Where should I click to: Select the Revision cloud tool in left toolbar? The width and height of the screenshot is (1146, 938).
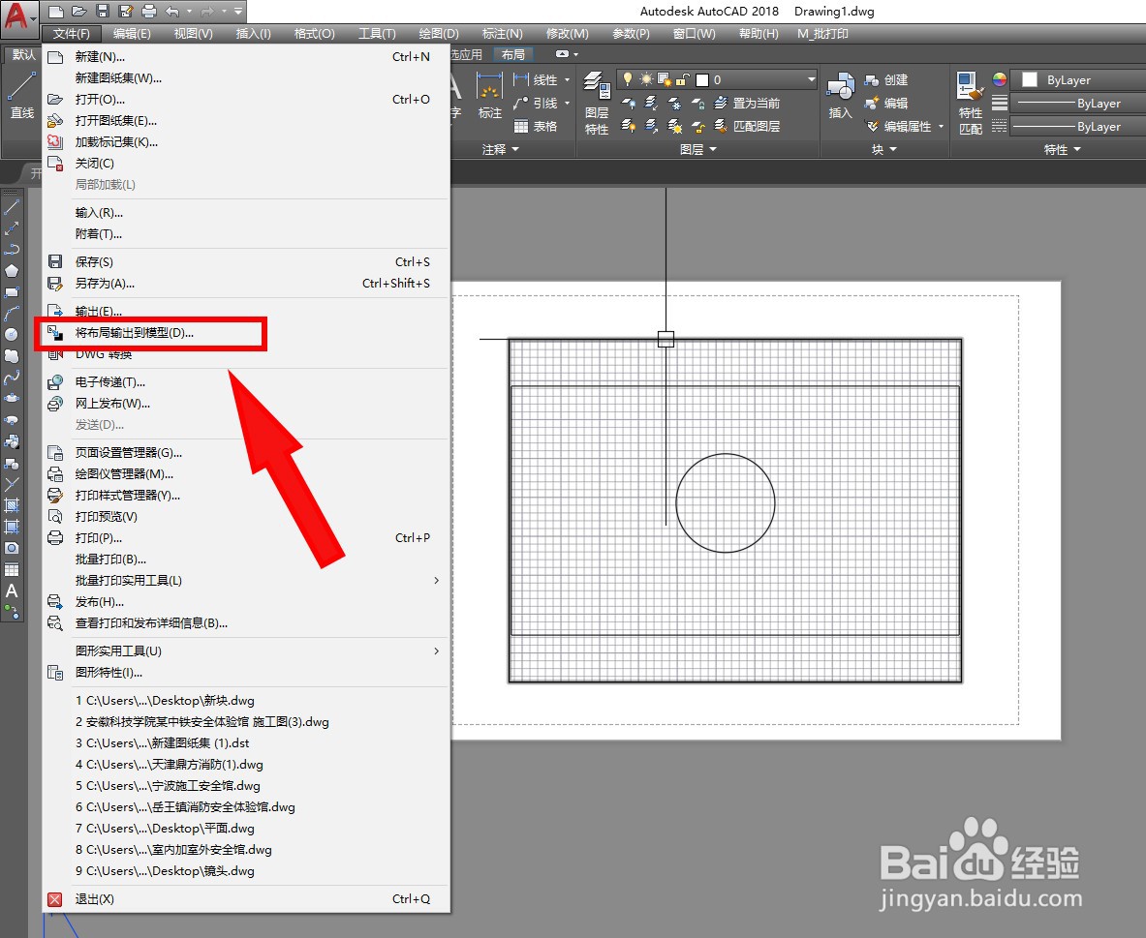(x=12, y=356)
